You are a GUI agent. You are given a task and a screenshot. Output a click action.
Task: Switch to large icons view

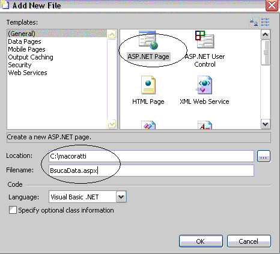point(254,22)
